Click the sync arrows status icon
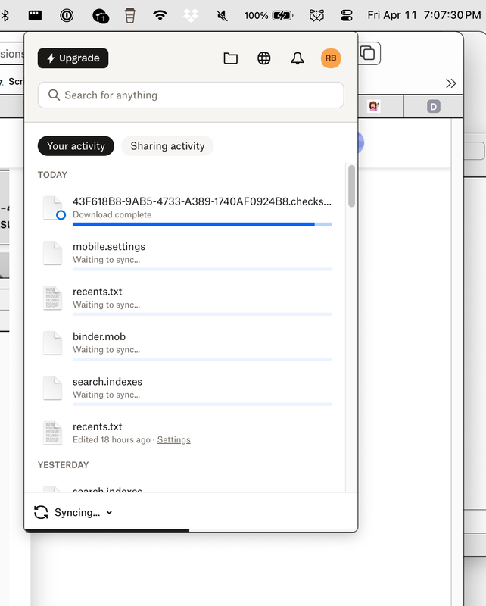 pyautogui.click(x=41, y=513)
